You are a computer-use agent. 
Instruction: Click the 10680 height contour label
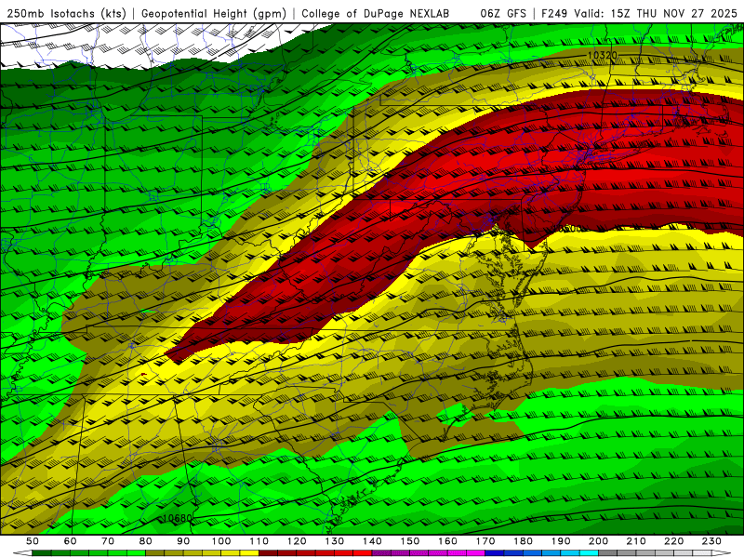tap(178, 518)
